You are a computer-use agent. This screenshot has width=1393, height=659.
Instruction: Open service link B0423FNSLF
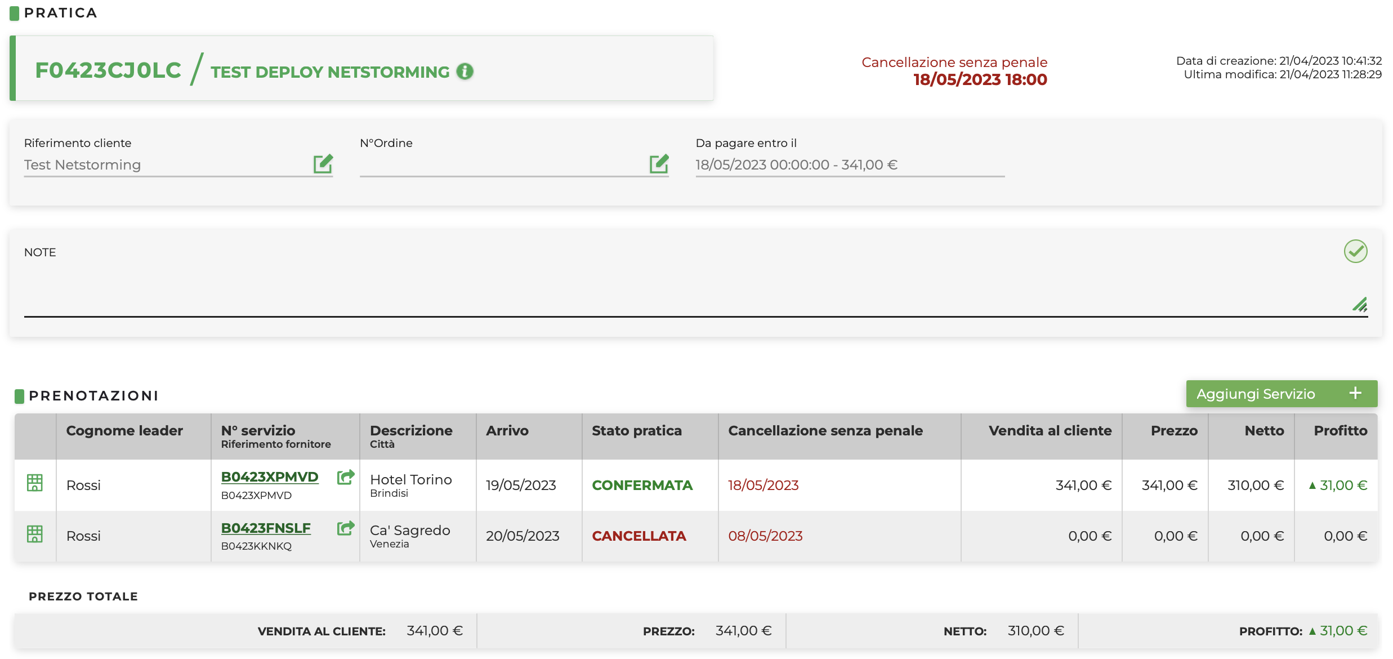point(266,528)
